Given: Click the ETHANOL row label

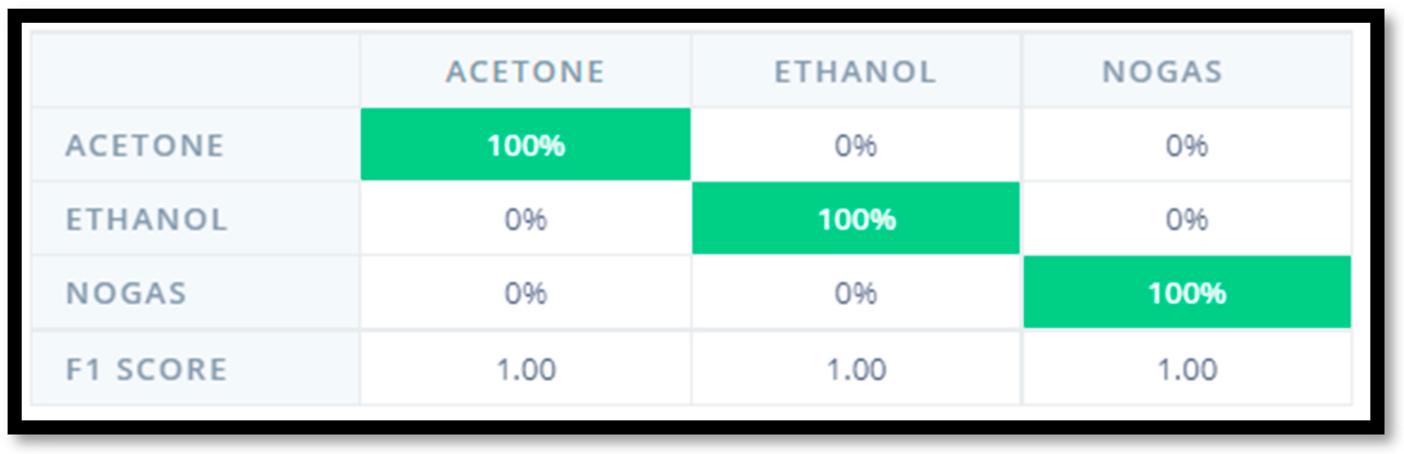Looking at the screenshot, I should click(146, 219).
